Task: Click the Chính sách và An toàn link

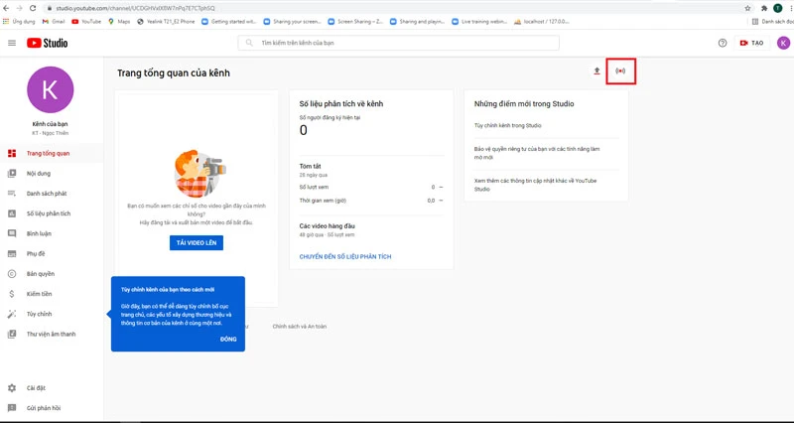Action: tap(300, 327)
